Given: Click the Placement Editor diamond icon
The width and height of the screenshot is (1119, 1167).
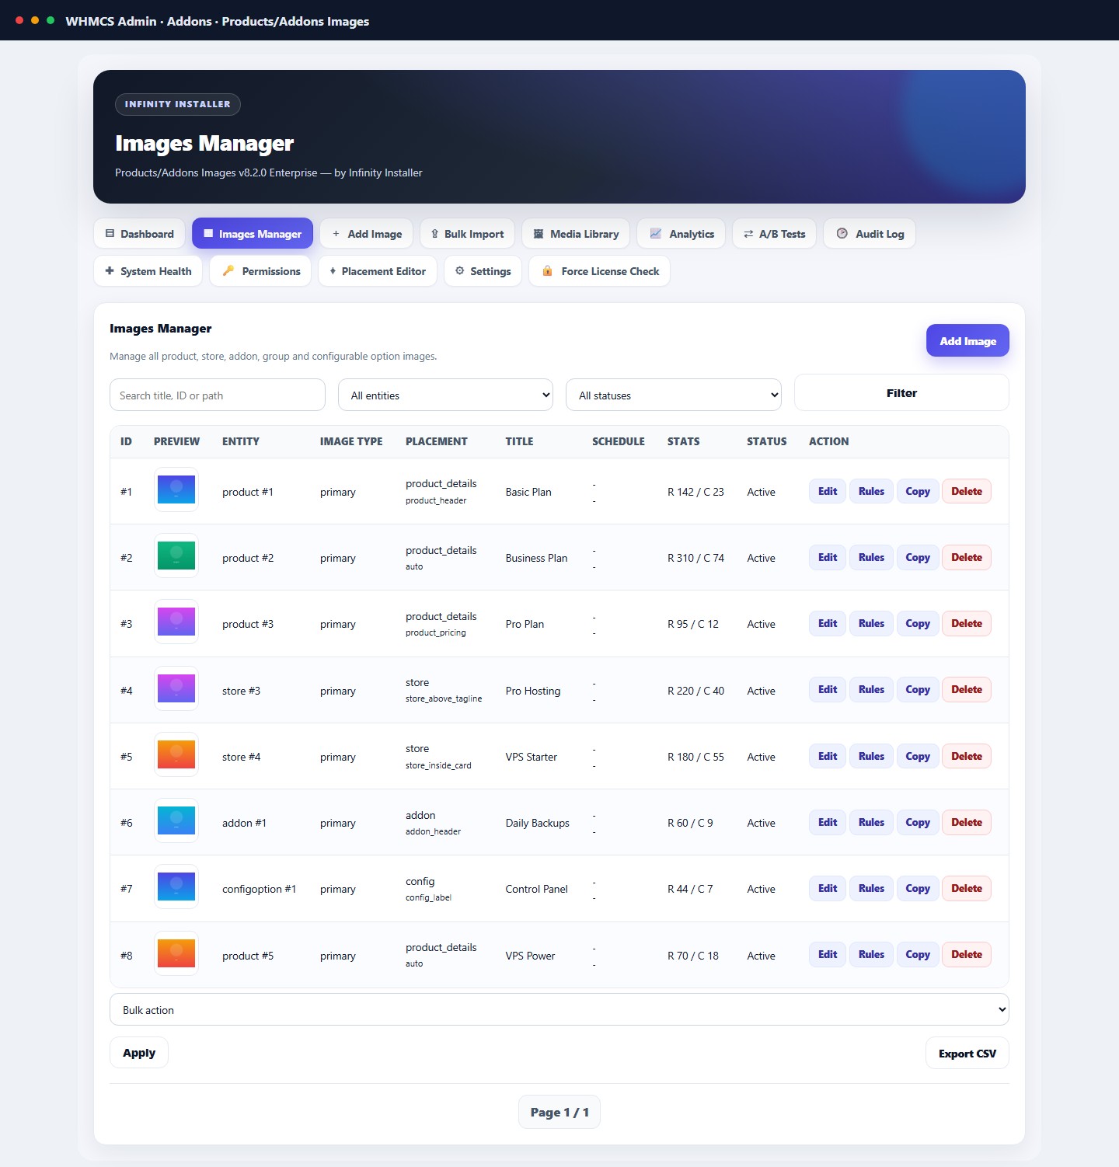Looking at the screenshot, I should point(333,271).
